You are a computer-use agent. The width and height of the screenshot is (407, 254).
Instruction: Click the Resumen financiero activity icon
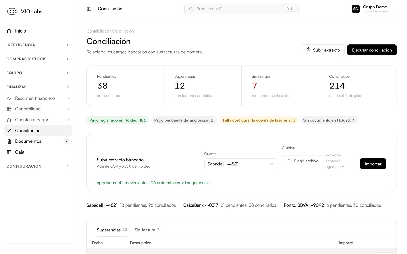coord(9,98)
